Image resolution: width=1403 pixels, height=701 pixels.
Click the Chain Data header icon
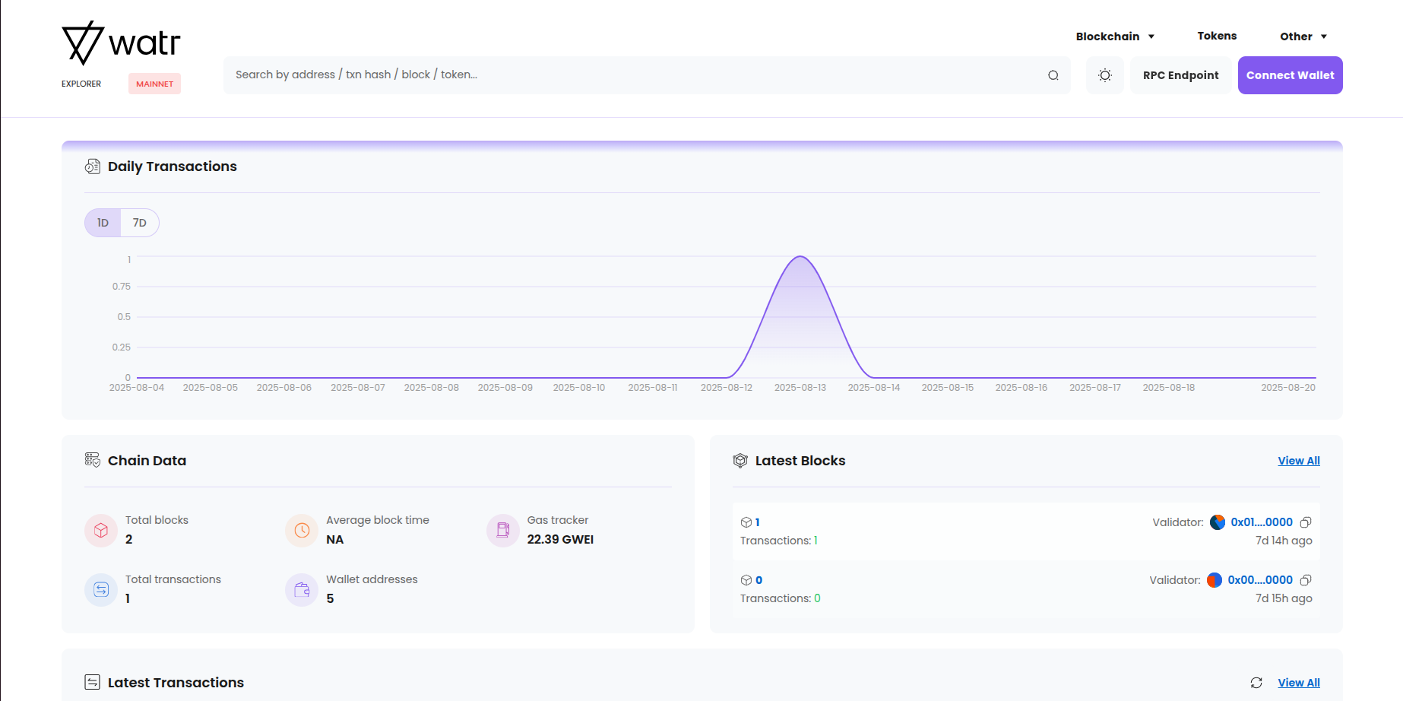pos(92,460)
